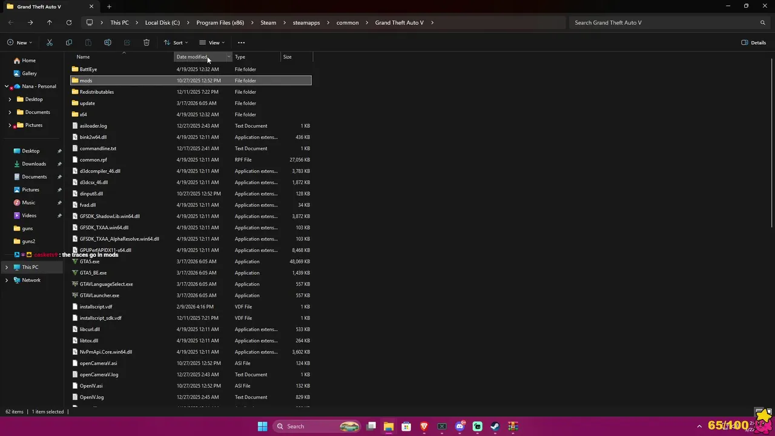The height and width of the screenshot is (436, 775).
Task: Open the Sort dropdown
Action: coord(176,42)
